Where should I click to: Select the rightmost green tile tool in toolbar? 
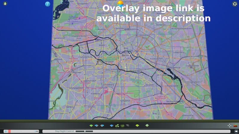147,126
